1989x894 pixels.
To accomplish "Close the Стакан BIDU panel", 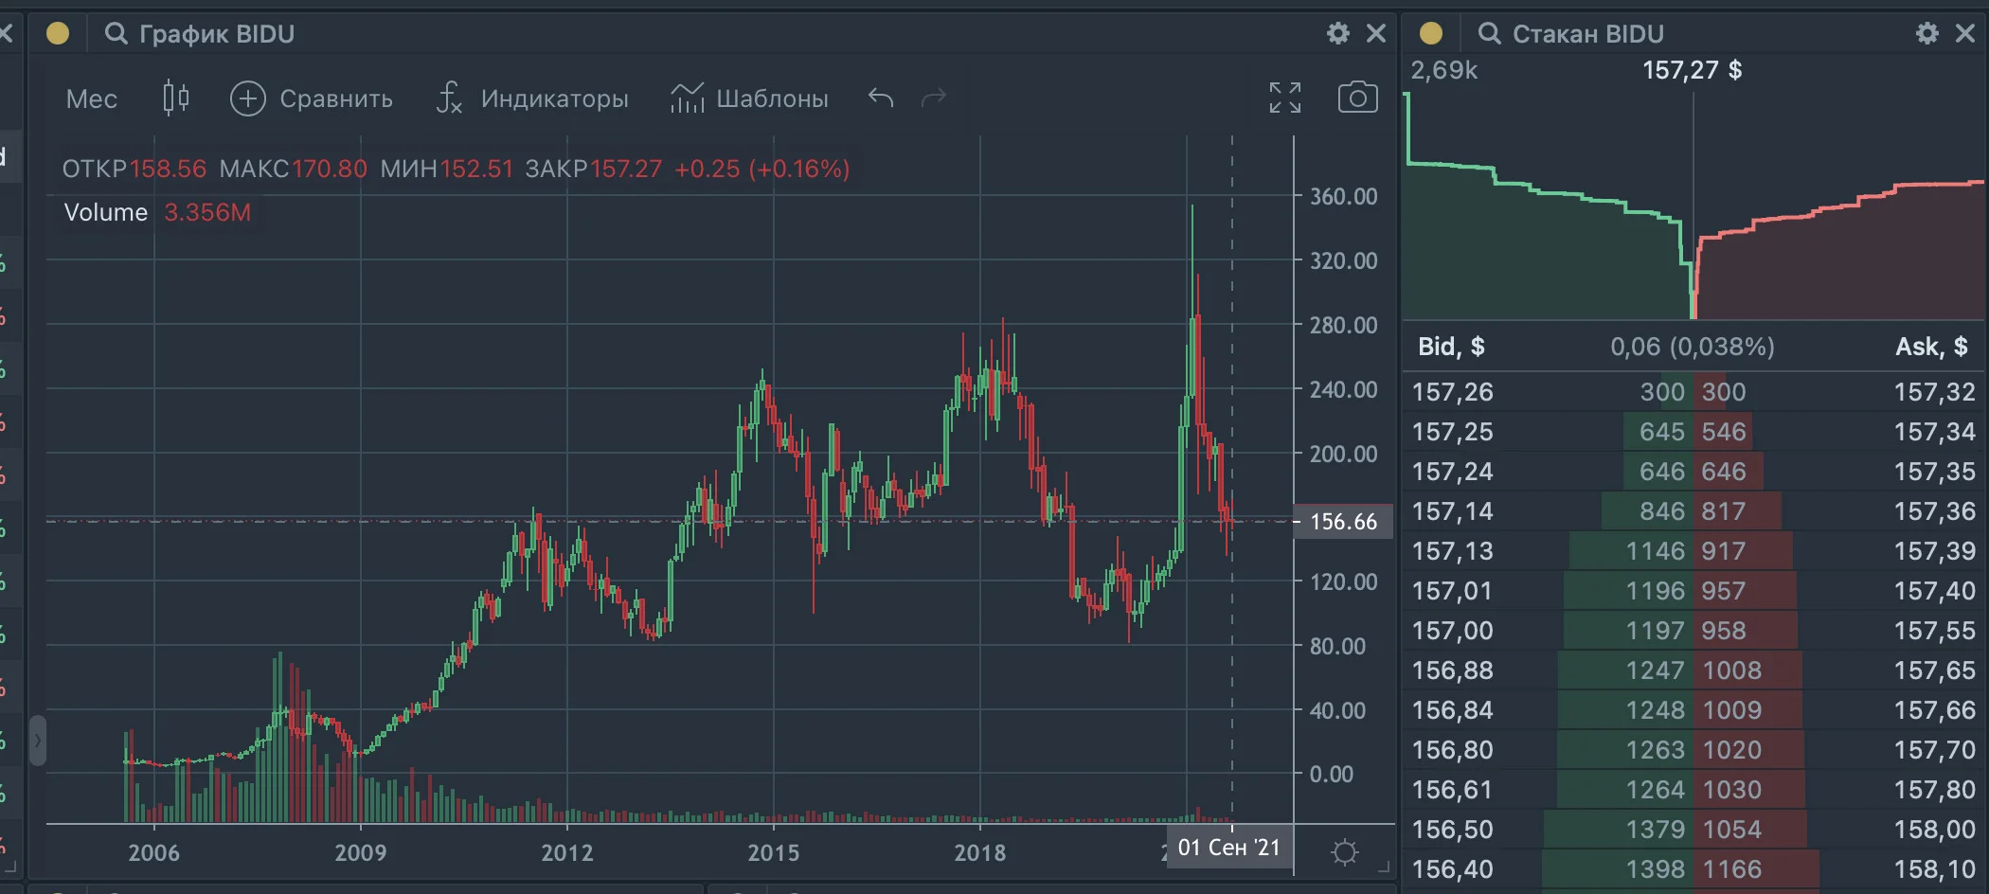I will [1965, 34].
